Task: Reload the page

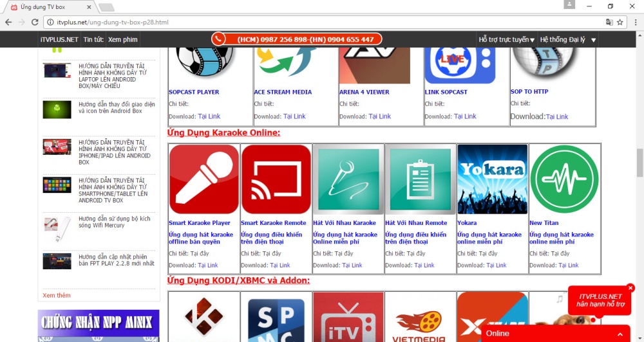Action: [x=35, y=22]
